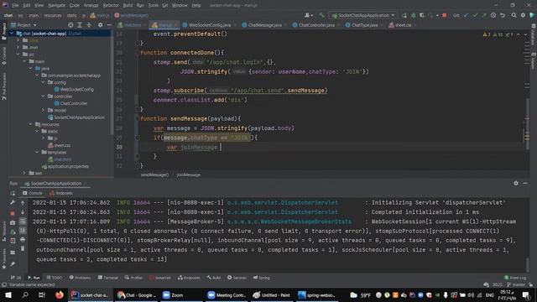Open IDE settings gear in main toolbar
The image size is (537, 302).
523,15
